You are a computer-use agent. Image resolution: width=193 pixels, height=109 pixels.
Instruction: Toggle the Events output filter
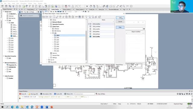coord(58,94)
